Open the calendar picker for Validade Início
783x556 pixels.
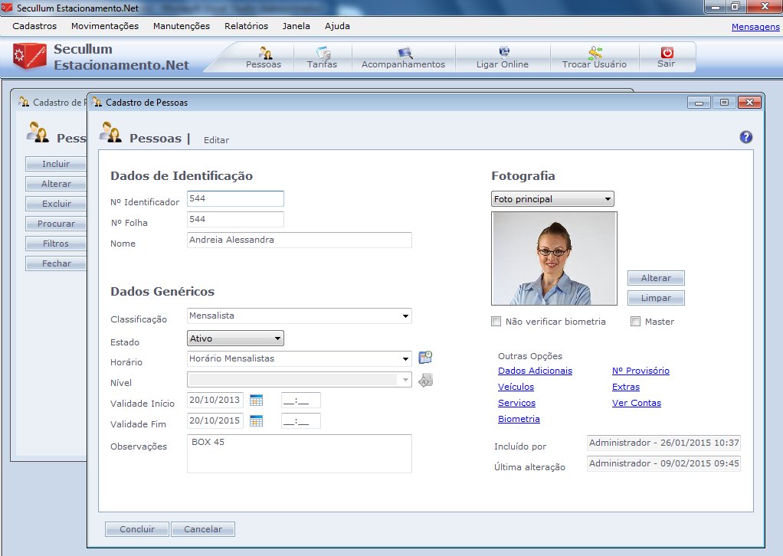pyautogui.click(x=257, y=401)
